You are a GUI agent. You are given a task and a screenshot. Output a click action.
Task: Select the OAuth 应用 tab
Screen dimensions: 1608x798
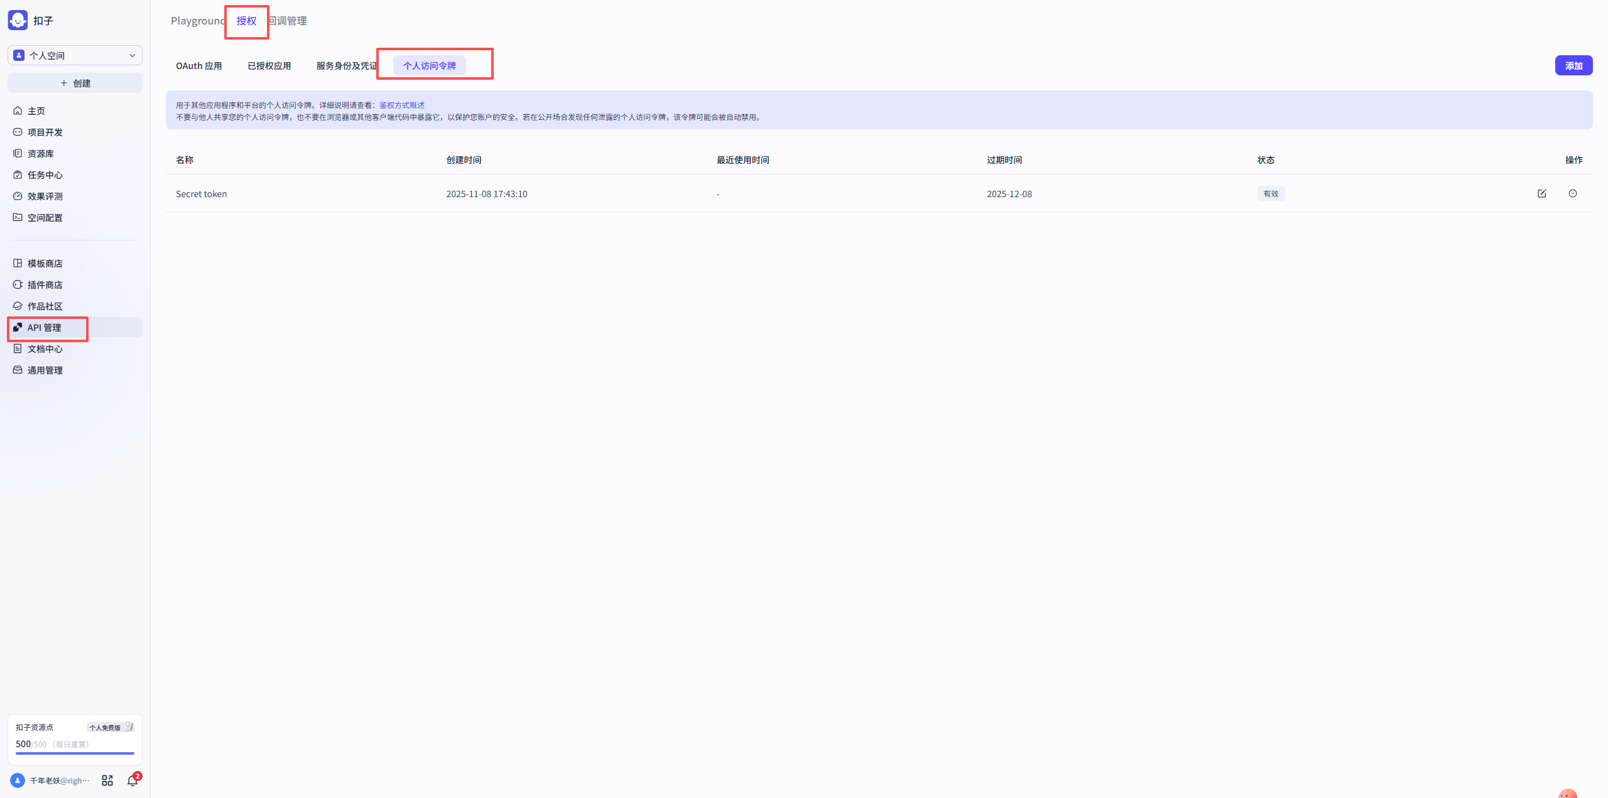[198, 66]
